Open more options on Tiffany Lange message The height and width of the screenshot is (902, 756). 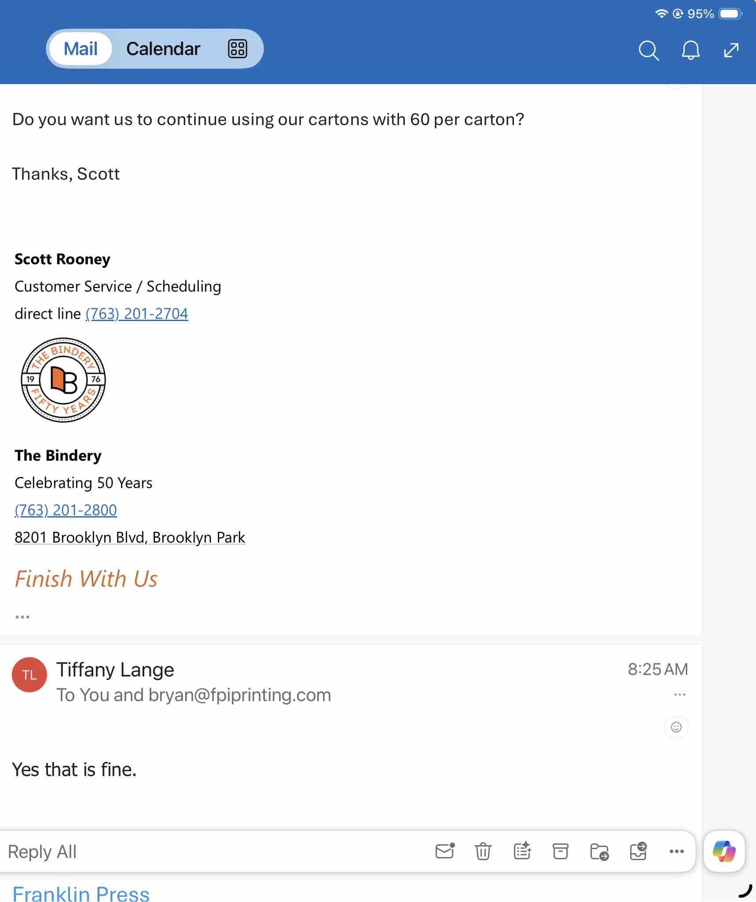click(x=679, y=695)
